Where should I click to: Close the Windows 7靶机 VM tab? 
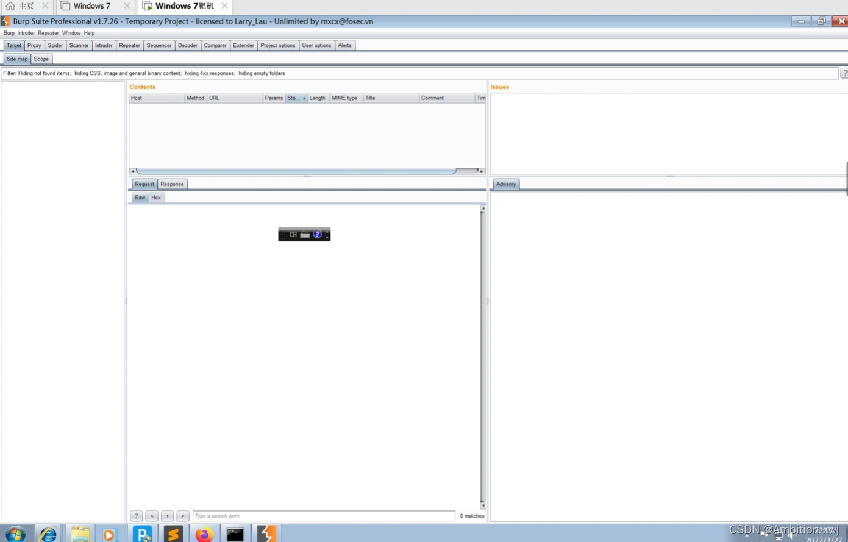[225, 5]
